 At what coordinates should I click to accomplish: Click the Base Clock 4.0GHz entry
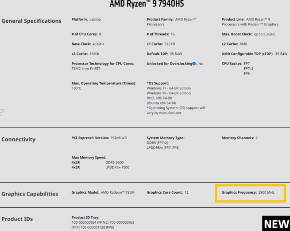tap(88, 44)
